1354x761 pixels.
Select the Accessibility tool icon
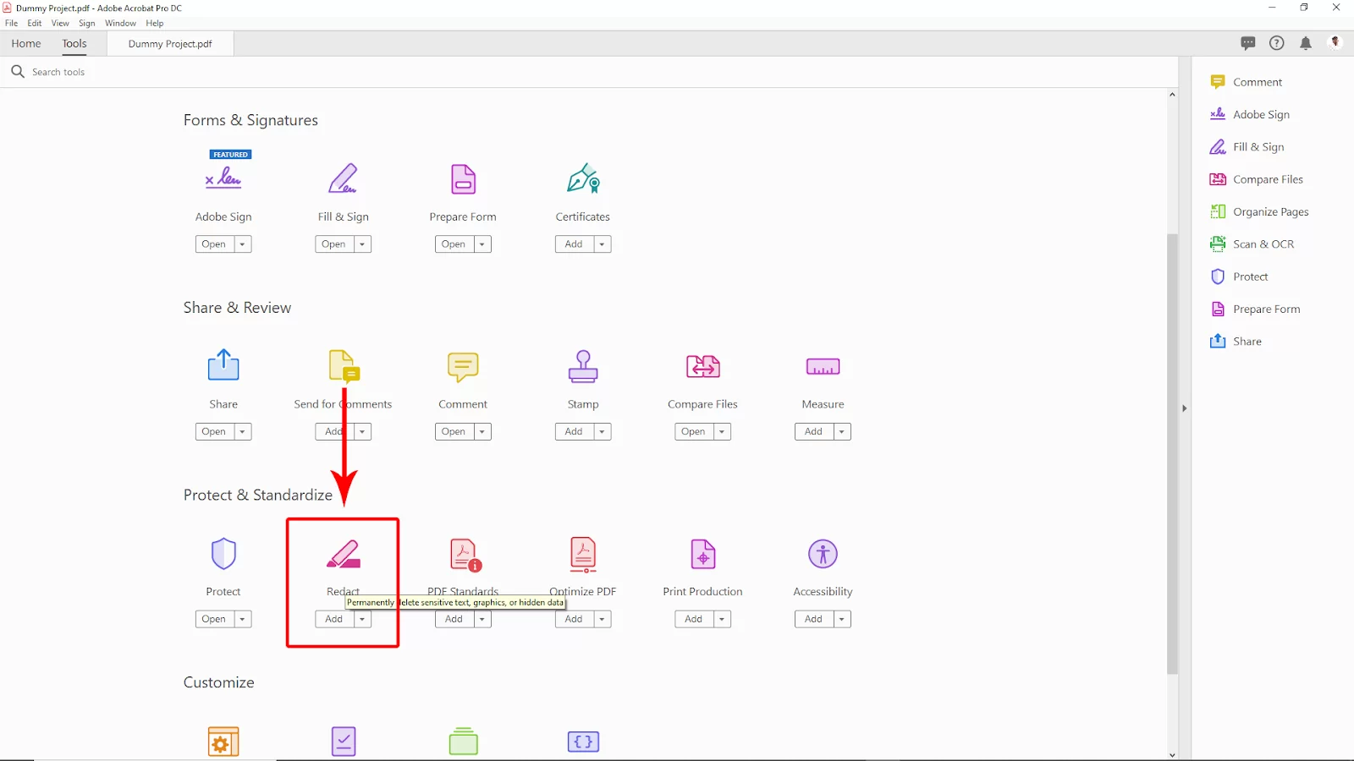tap(823, 554)
